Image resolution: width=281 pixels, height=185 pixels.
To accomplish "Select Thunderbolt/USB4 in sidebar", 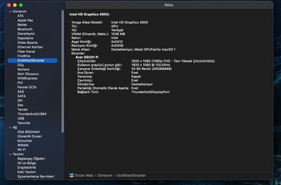I will tap(32, 114).
